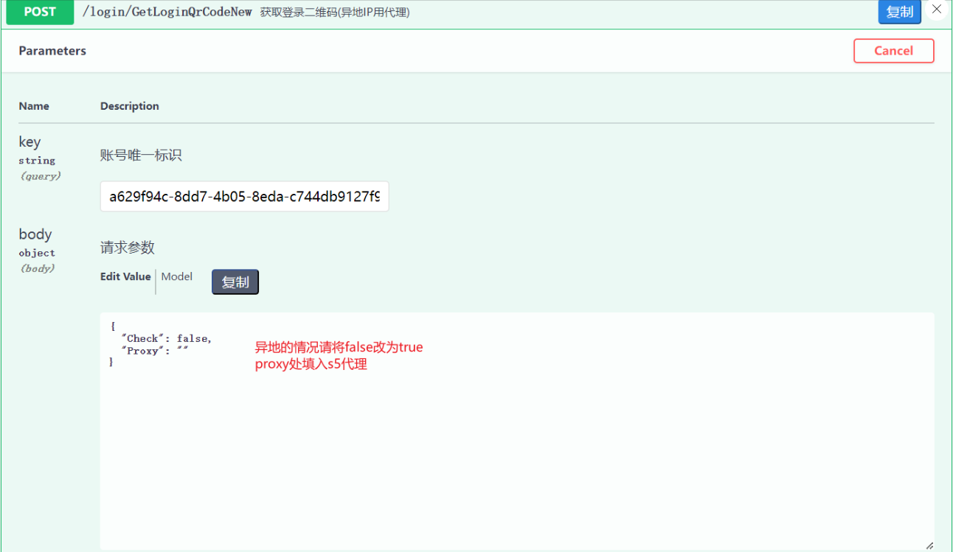Click the Description column header
The image size is (953, 552).
(130, 106)
